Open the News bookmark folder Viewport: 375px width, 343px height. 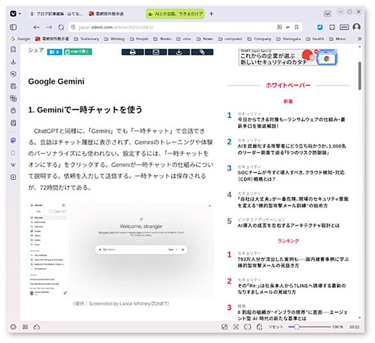click(205, 39)
